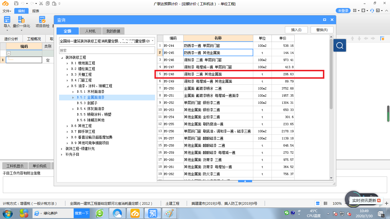Viewport: 390px width, 219px height.
Task: Select the B.5.5 喷刷涂料、喷塑 tree item
Action: [94, 115]
